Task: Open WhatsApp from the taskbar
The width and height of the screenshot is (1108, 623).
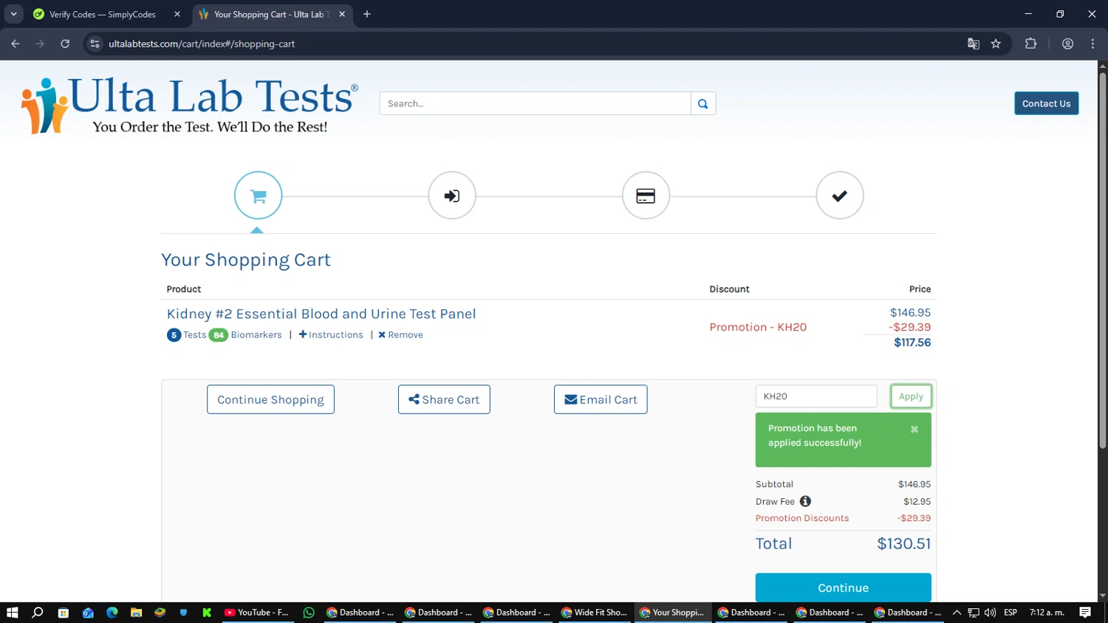Action: click(x=309, y=613)
